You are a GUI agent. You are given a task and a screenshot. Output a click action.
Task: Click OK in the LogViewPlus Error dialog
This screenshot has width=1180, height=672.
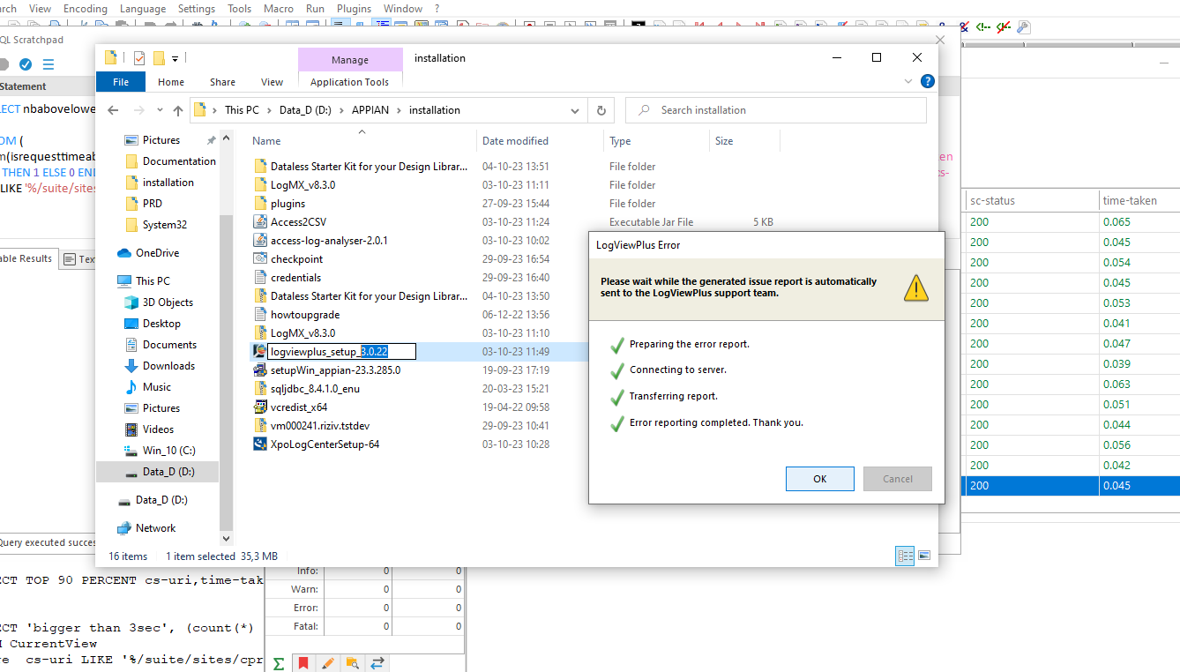coord(819,479)
